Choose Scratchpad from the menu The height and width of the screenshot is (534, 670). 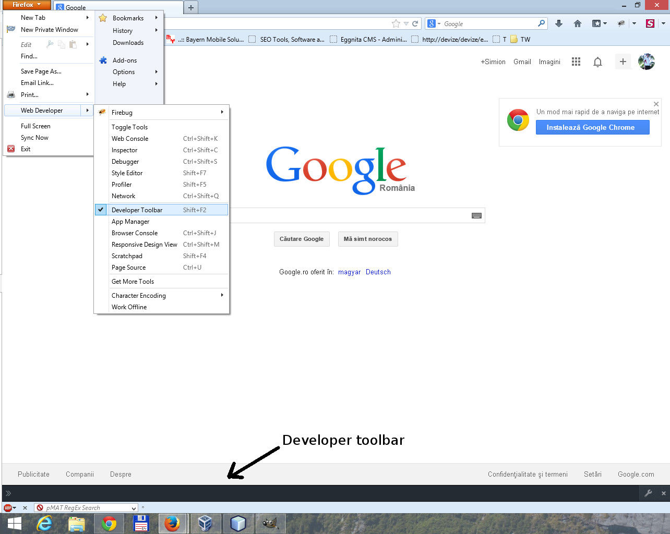pyautogui.click(x=162, y=256)
